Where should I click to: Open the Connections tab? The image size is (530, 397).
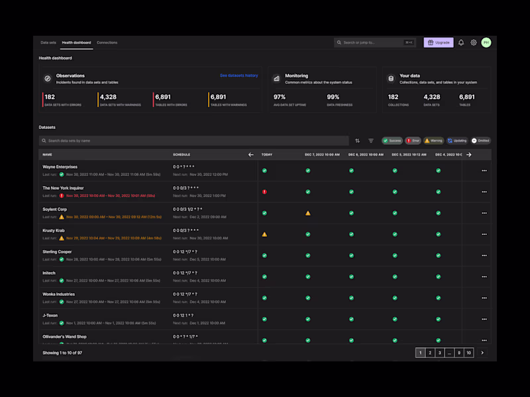pyautogui.click(x=107, y=42)
